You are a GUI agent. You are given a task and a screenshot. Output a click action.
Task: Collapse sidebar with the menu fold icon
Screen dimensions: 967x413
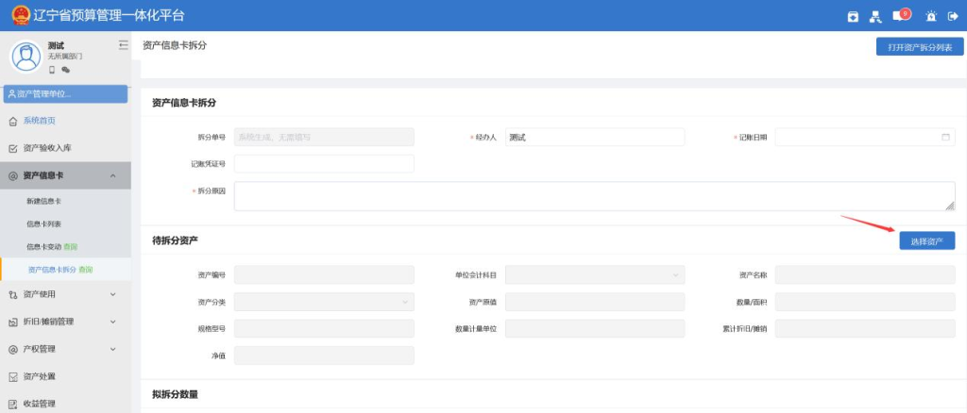123,45
